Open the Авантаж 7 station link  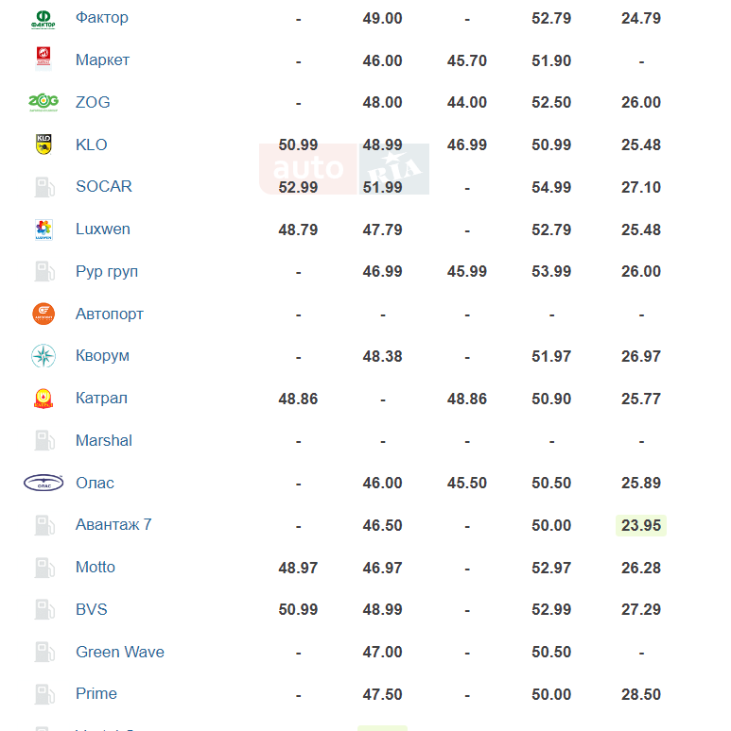pos(113,525)
